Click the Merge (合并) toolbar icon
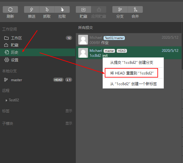This screenshot has width=183, height=163. [x=135, y=10]
